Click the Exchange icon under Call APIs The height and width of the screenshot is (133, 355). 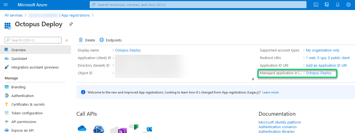pyautogui.click(x=149, y=129)
